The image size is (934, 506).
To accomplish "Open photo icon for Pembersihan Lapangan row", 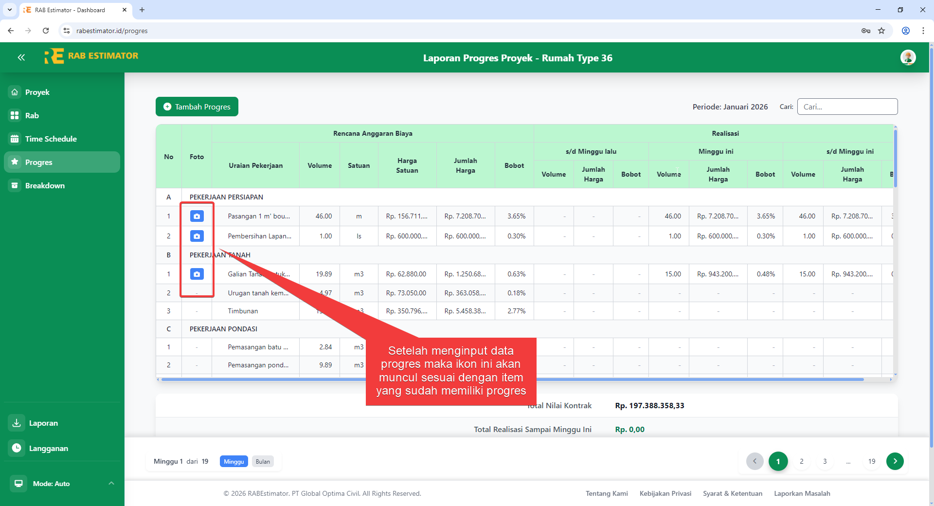I will 197,236.
